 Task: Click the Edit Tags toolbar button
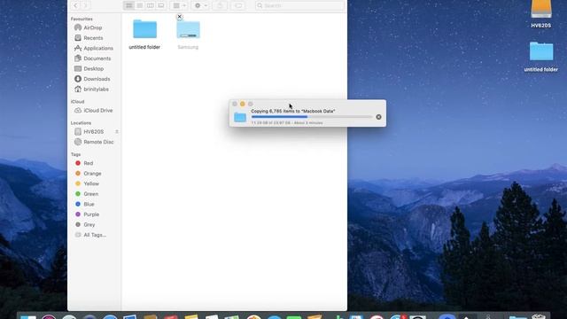(238, 5)
